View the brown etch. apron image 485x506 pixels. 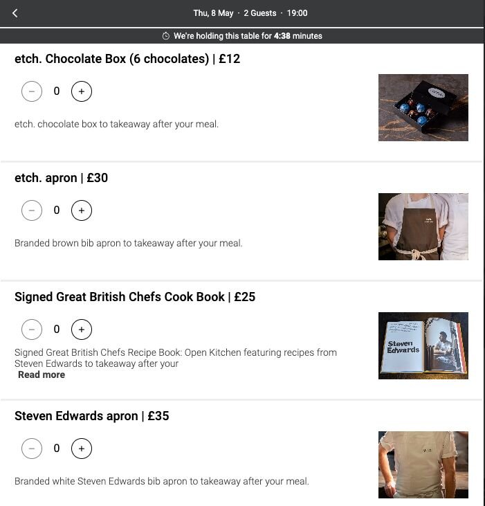[x=423, y=226]
